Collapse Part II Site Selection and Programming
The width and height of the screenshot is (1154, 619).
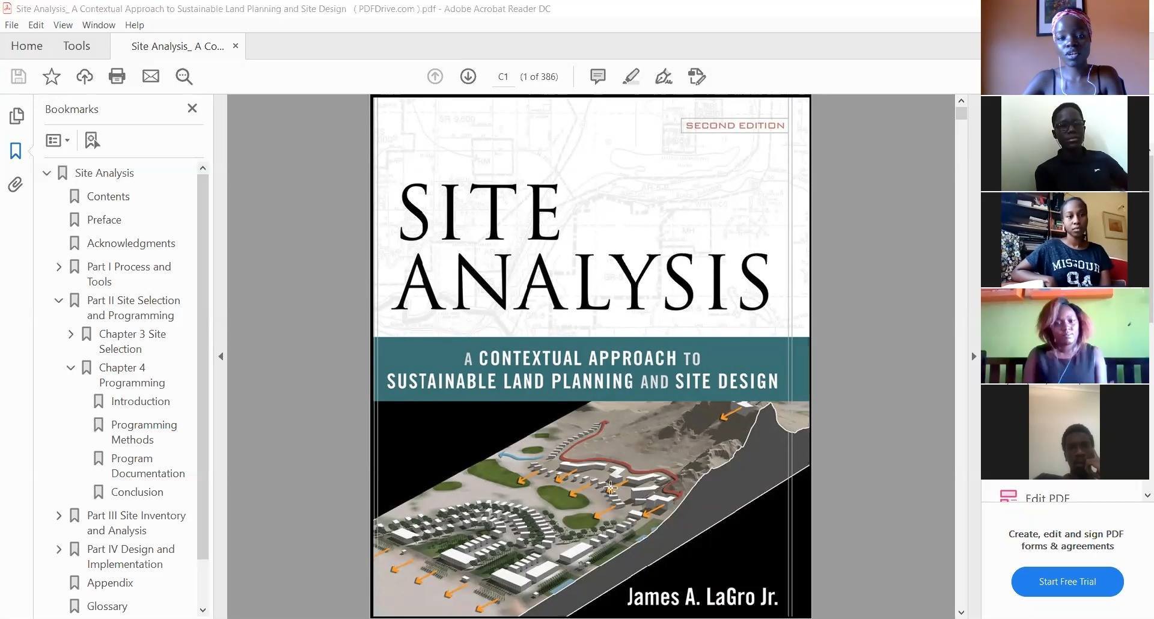click(x=59, y=300)
